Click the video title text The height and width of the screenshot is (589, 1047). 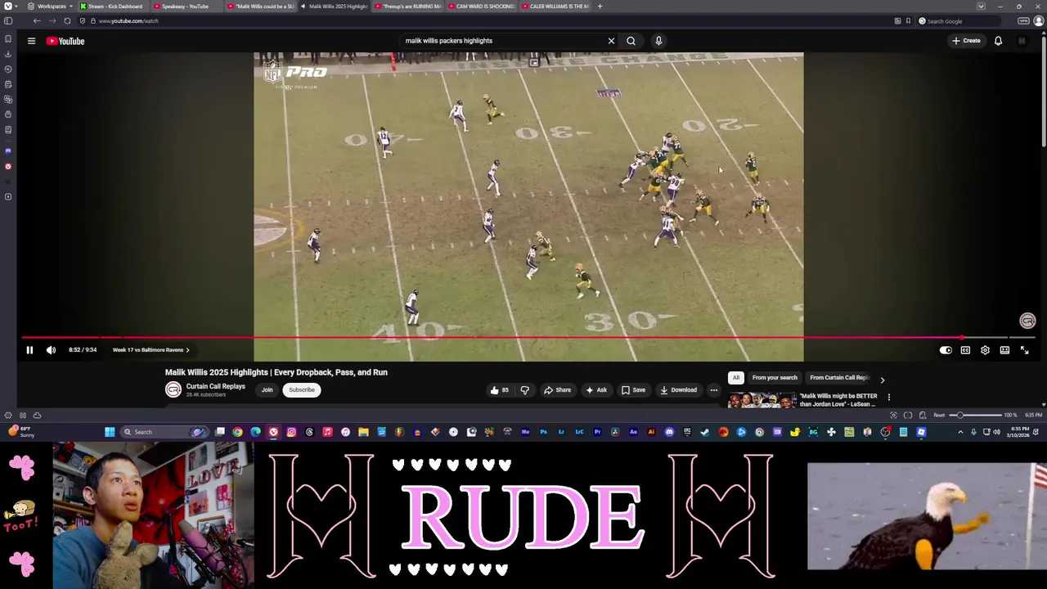click(x=276, y=372)
